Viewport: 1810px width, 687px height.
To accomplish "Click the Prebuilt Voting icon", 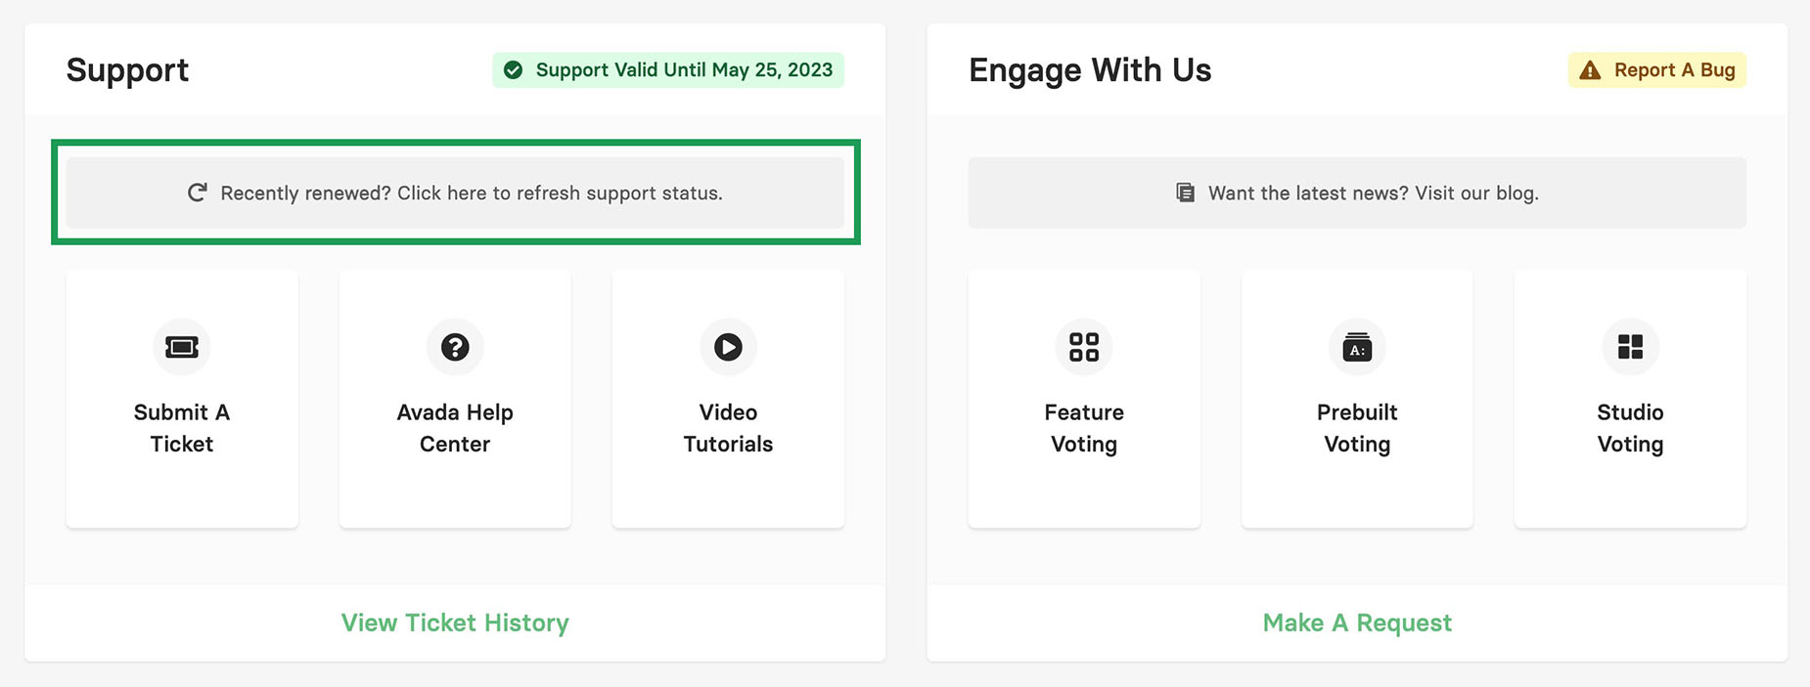I will click(1357, 347).
